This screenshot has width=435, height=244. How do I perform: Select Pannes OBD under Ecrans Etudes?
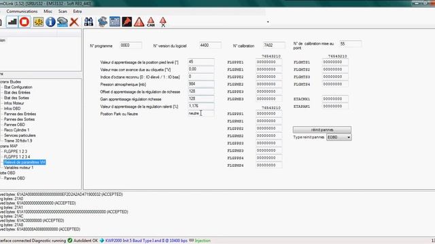[x=14, y=125]
